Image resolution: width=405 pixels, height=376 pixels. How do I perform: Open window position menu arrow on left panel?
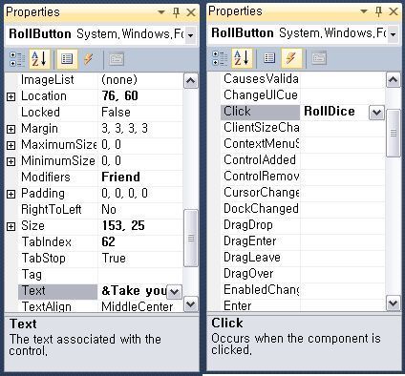[x=161, y=12]
